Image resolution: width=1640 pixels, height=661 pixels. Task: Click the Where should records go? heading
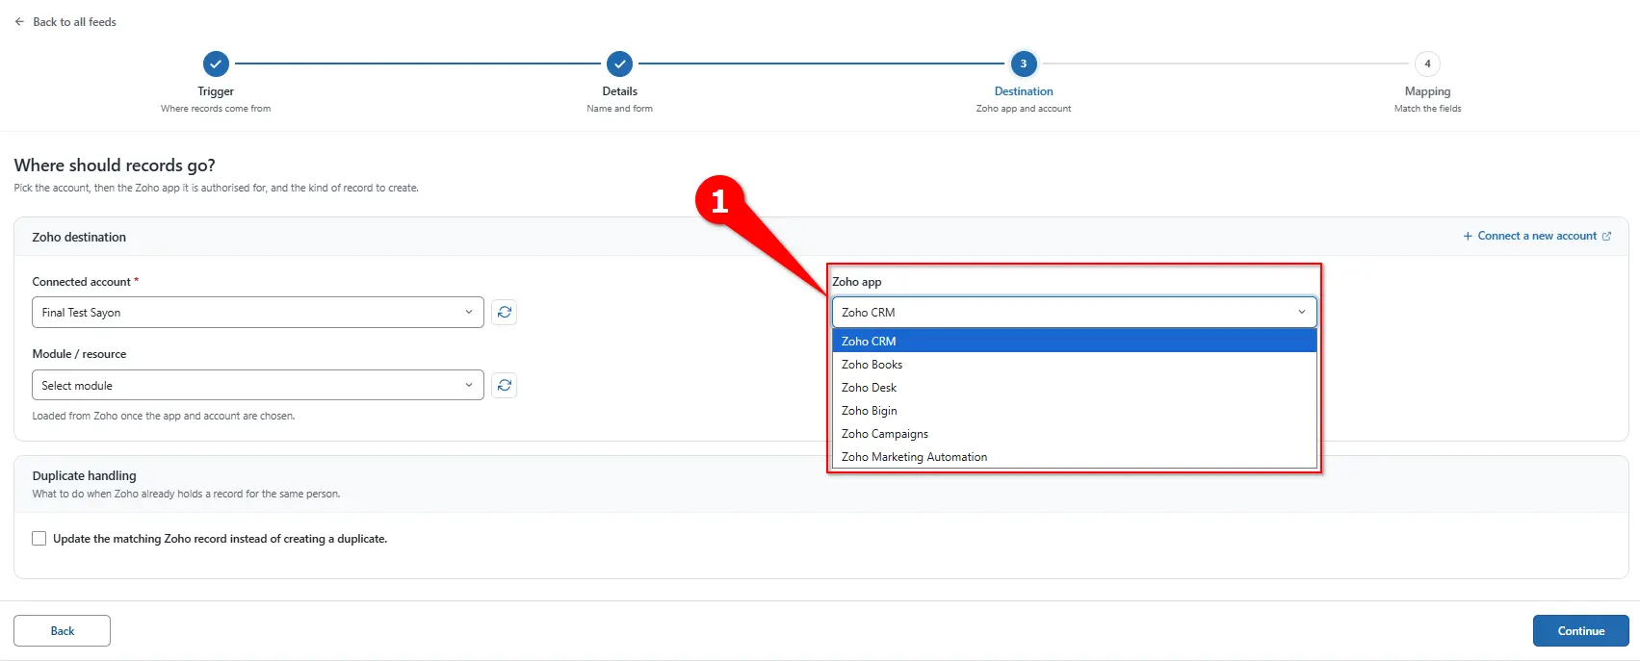(x=115, y=165)
